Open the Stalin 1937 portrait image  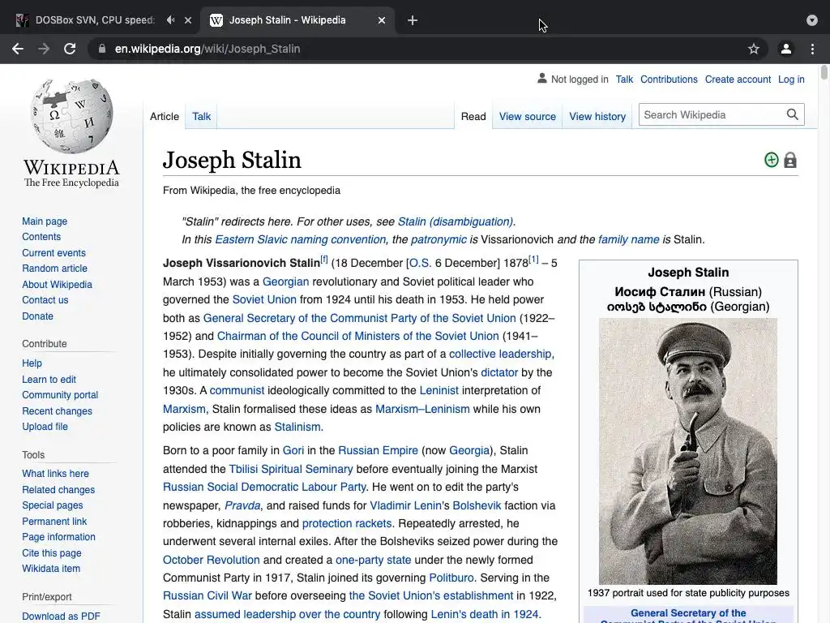click(x=687, y=451)
